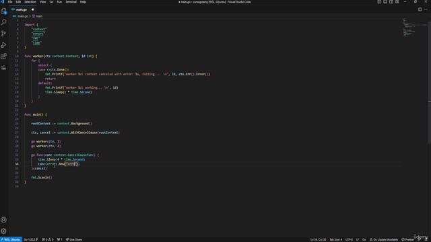Toggle Panel layout icon in title bar

(x=385, y=1)
